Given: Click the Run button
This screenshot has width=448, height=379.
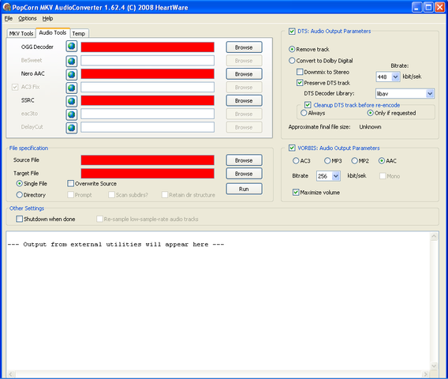Looking at the screenshot, I should point(244,189).
